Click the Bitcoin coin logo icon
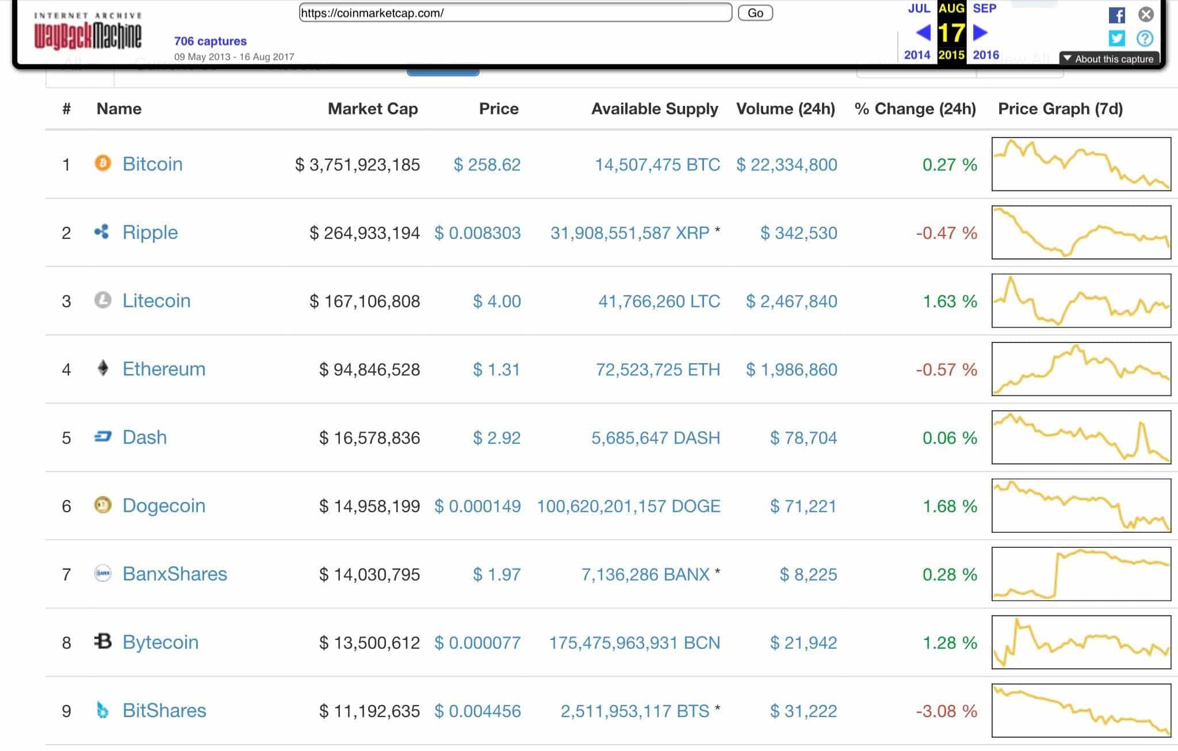This screenshot has width=1178, height=751. click(102, 163)
